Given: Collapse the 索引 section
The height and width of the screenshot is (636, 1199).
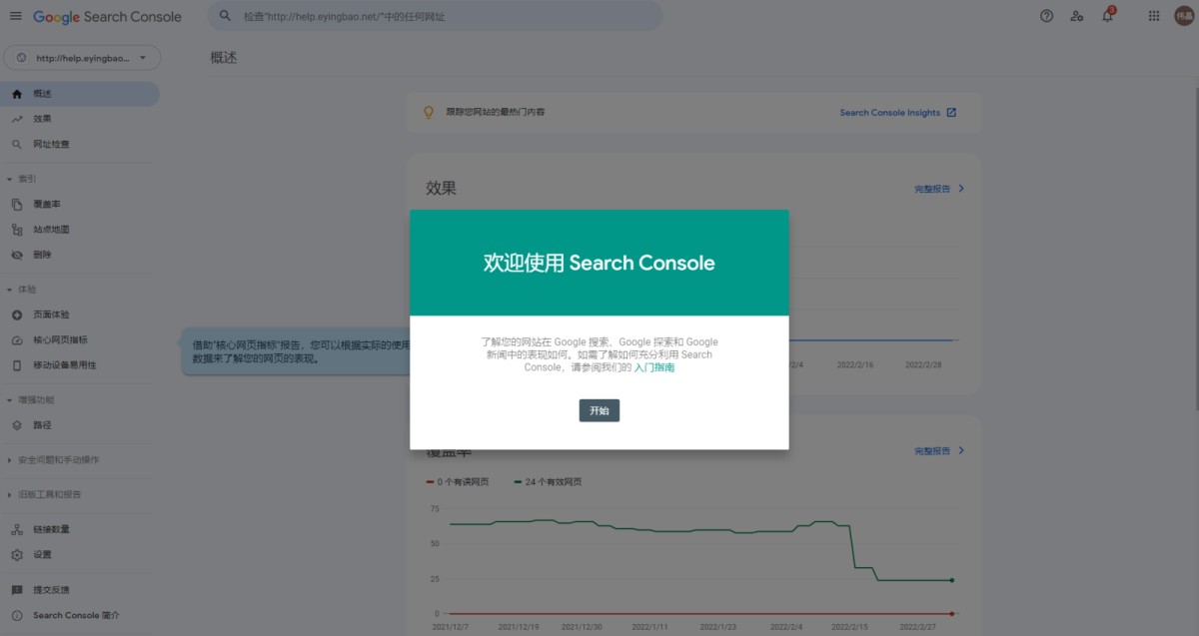Looking at the screenshot, I should click(x=22, y=179).
